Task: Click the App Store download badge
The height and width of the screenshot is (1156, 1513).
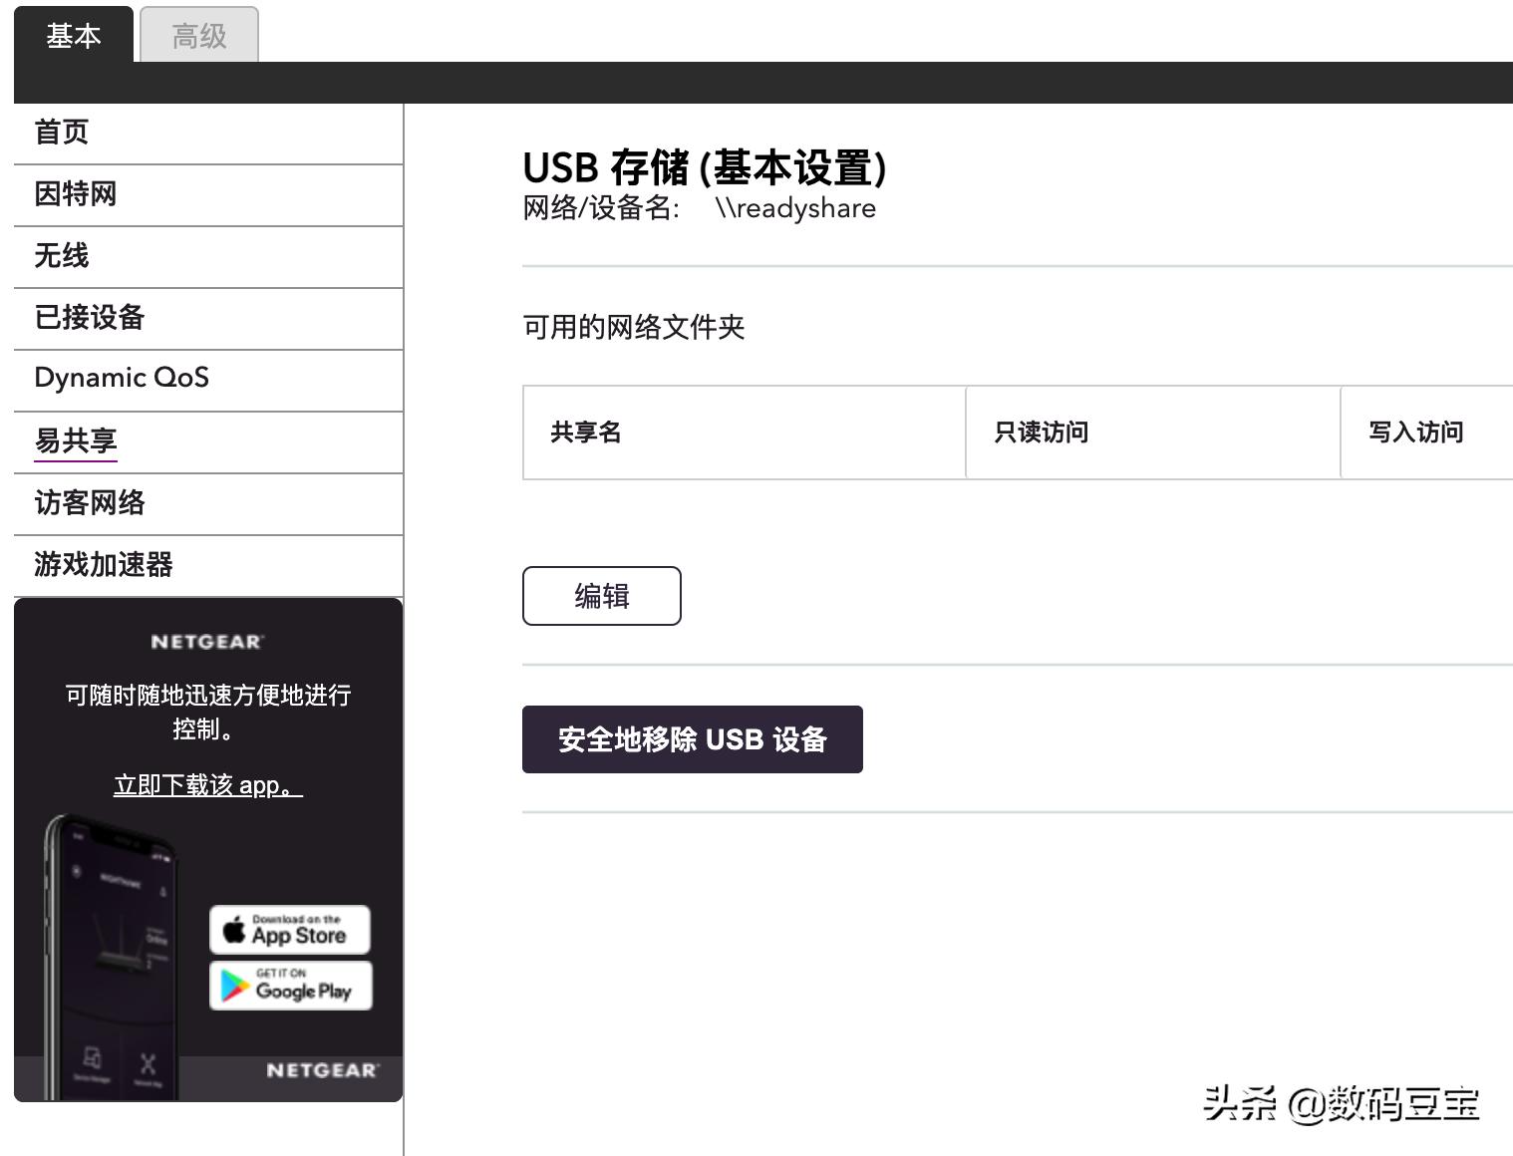Action: [290, 929]
